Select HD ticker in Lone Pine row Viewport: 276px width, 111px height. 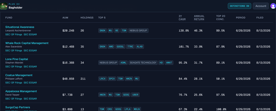tap(161, 63)
